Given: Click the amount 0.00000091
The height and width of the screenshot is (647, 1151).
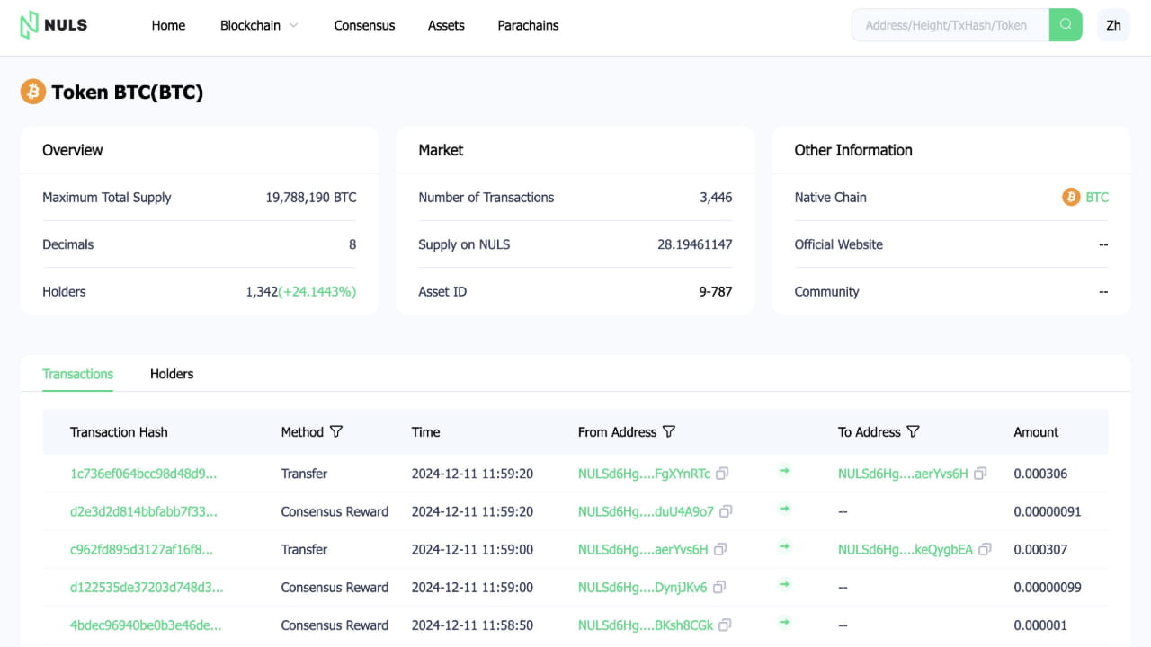Looking at the screenshot, I should pyautogui.click(x=1048, y=511).
